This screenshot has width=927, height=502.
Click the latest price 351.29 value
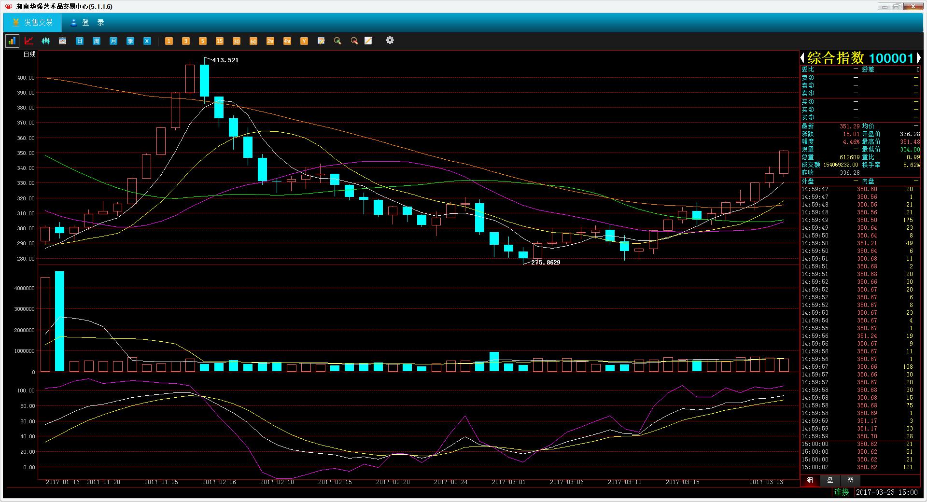[x=849, y=126]
